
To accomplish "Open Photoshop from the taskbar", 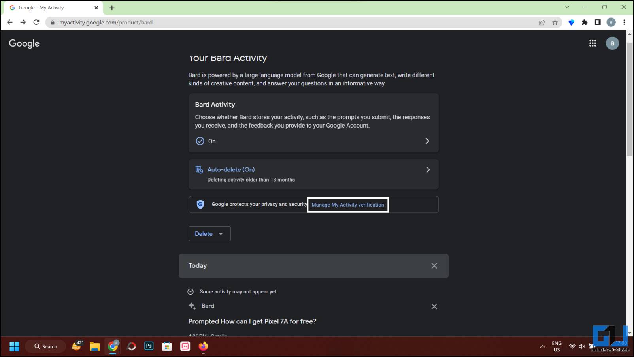I will 149,346.
